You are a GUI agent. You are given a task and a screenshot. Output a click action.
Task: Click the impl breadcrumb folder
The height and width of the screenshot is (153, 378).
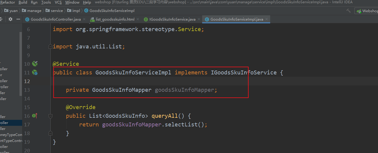click(74, 11)
